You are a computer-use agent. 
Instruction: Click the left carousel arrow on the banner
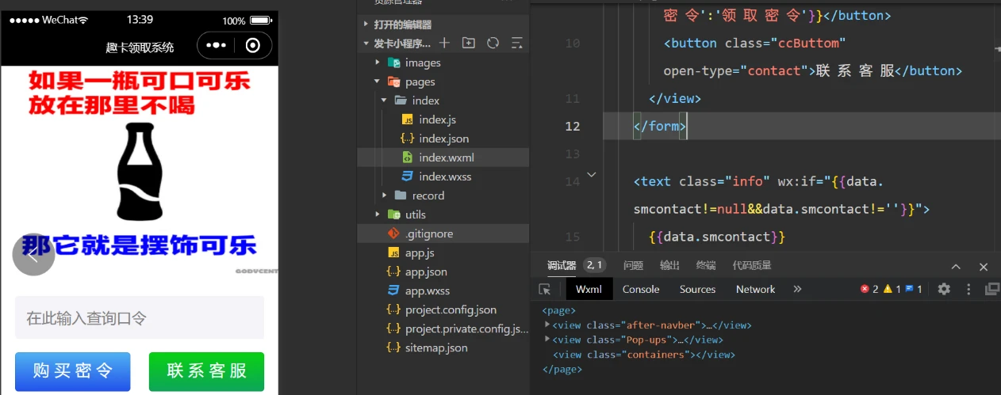click(33, 255)
